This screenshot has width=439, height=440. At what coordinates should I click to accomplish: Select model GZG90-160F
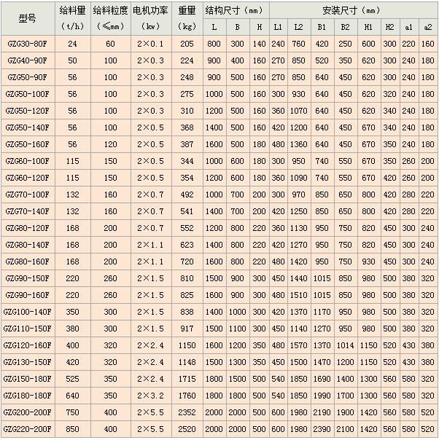click(28, 295)
